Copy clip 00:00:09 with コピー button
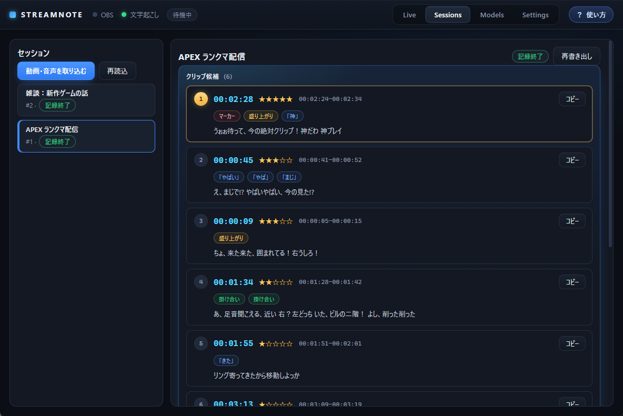 pos(572,221)
